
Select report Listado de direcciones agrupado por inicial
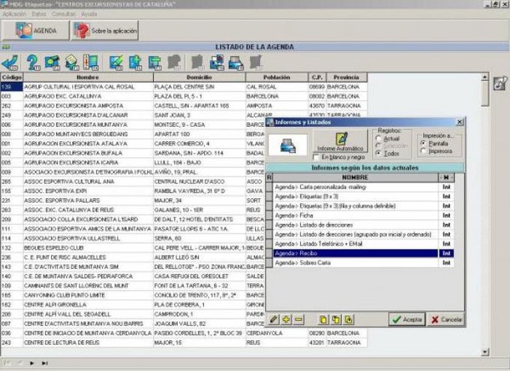pos(355,234)
